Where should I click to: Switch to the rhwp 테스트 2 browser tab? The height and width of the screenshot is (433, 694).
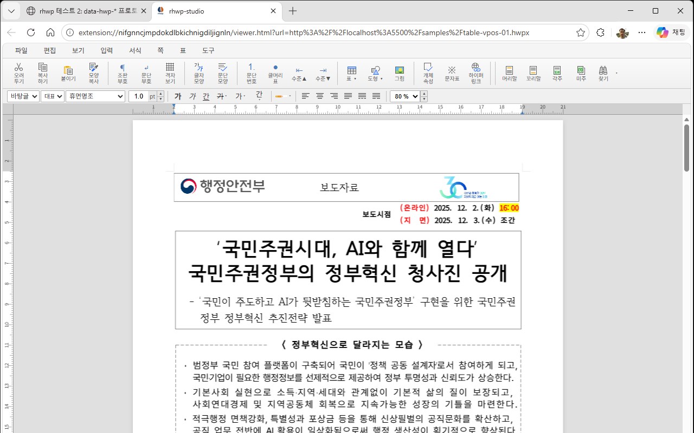(87, 11)
